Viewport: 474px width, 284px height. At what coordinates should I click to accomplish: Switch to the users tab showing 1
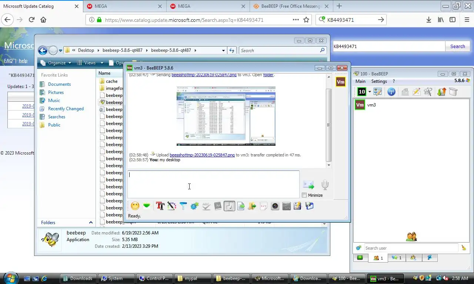pos(378,258)
